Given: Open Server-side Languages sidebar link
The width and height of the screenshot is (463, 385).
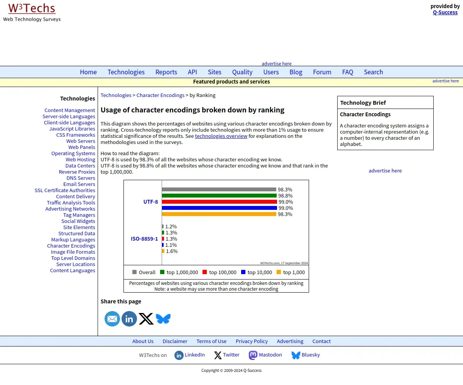Looking at the screenshot, I should click(x=69, y=116).
